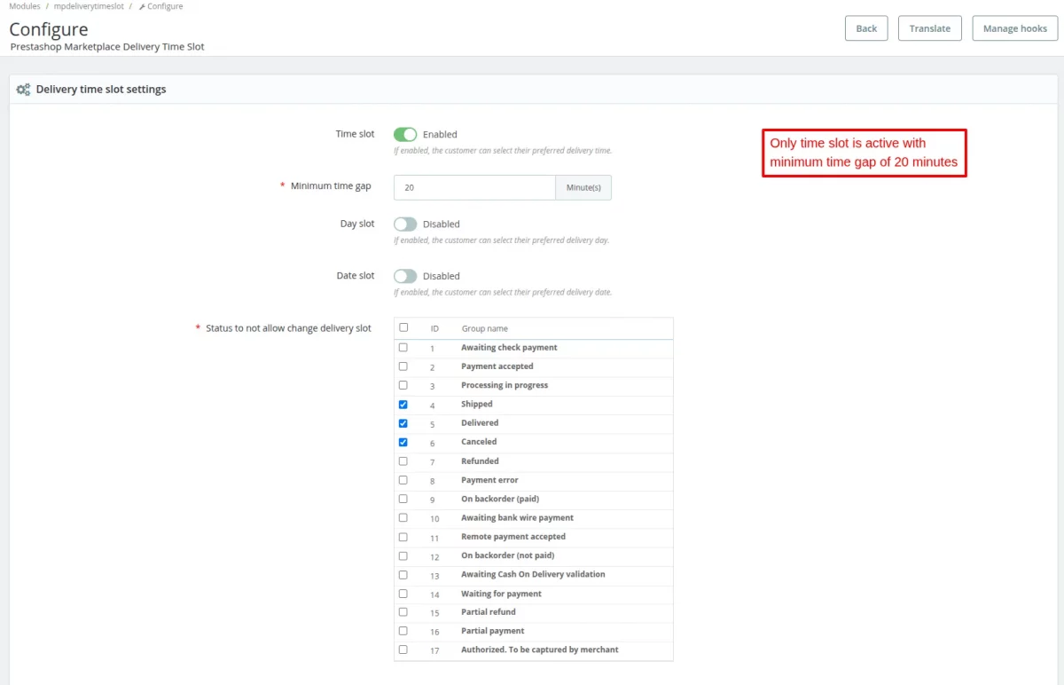Uncheck the Canceled status checkbox
Viewport: 1064px width, 685px height.
pyautogui.click(x=403, y=442)
